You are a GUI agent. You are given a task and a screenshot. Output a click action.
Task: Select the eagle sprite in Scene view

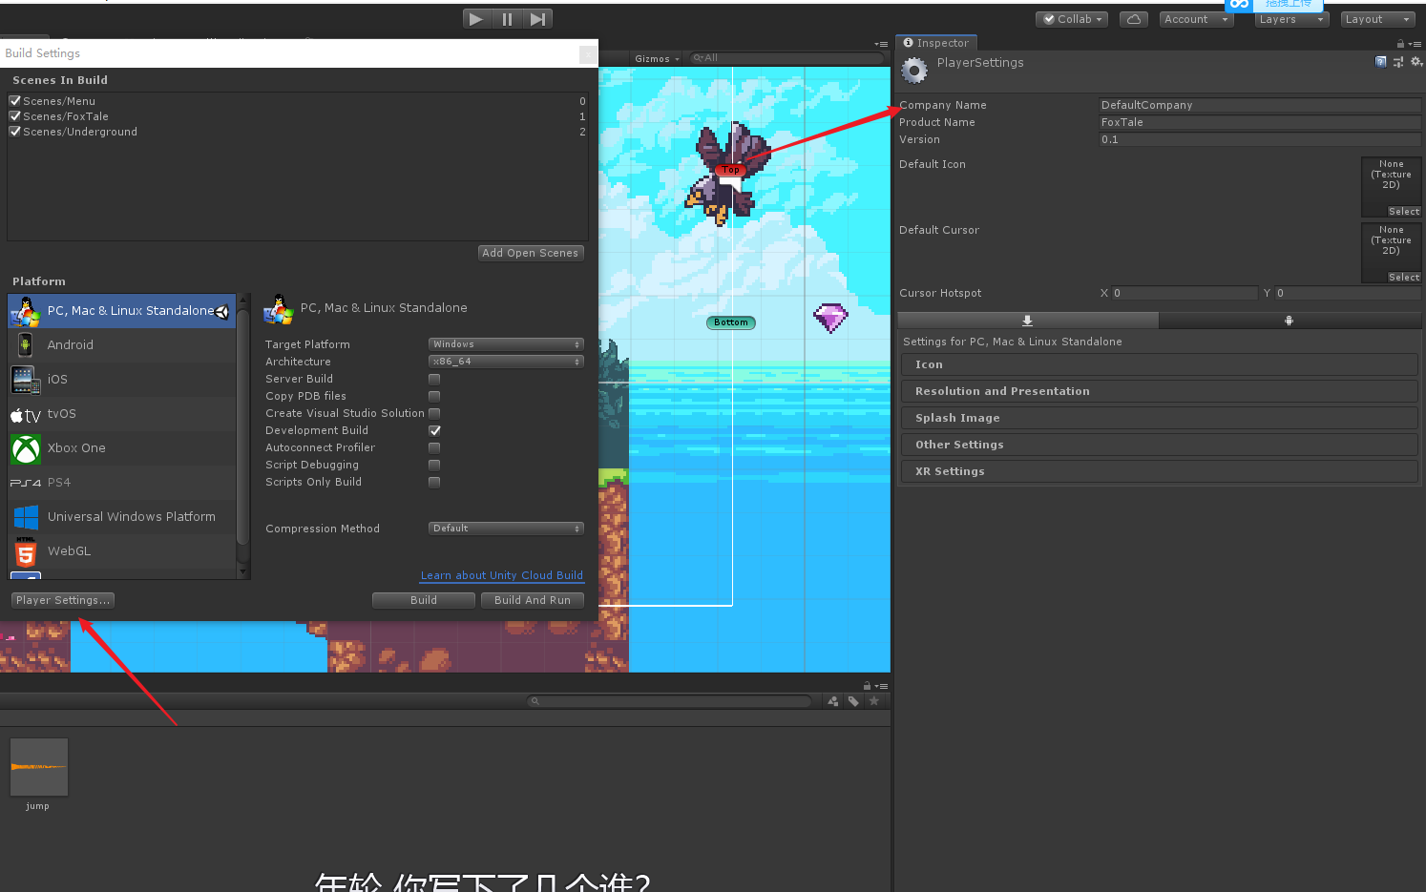click(726, 175)
